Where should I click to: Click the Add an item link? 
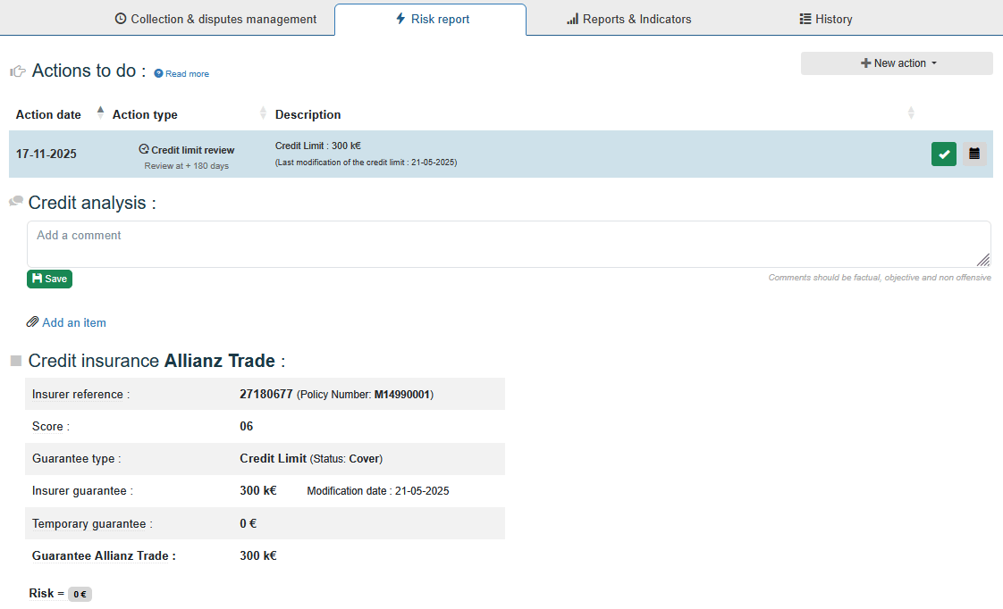tap(74, 322)
